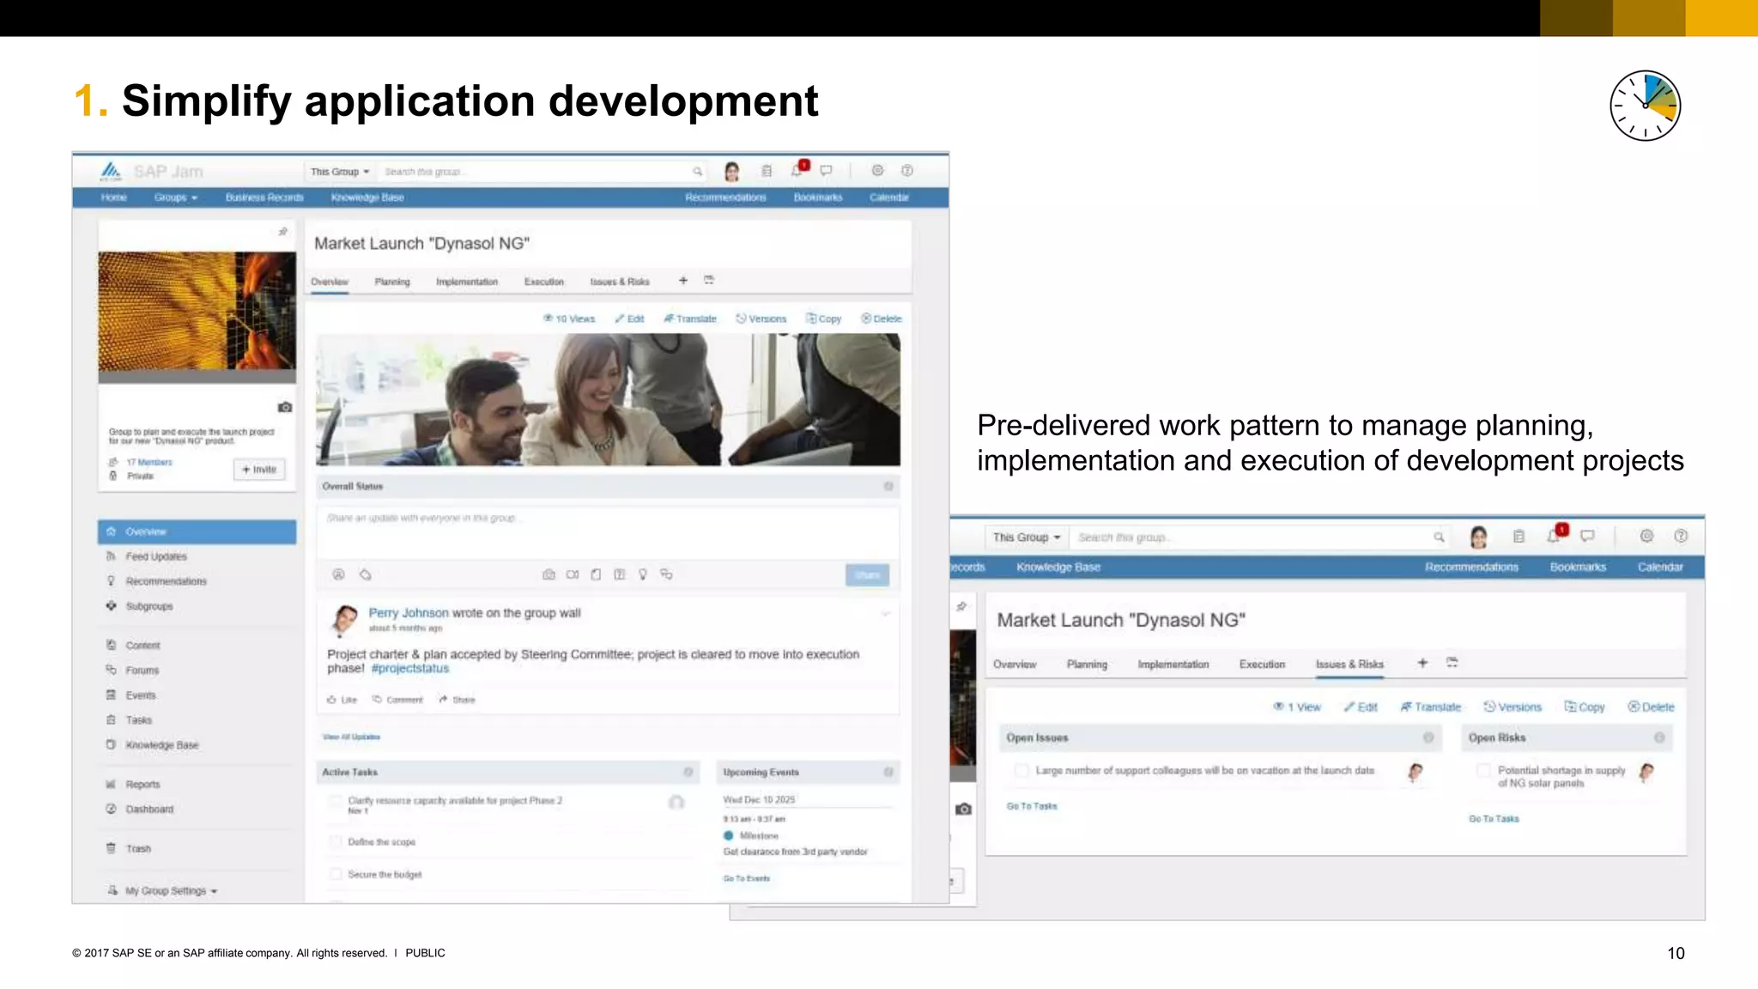
Task: Check the Secure the budget task
Action: [x=336, y=875]
